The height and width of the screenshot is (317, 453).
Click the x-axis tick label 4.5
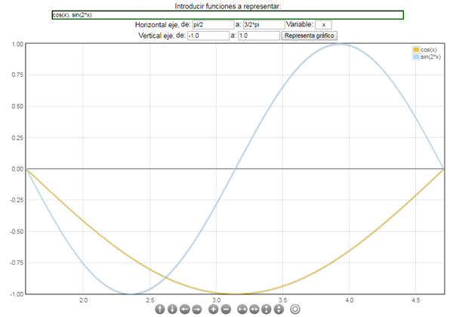tap(415, 300)
